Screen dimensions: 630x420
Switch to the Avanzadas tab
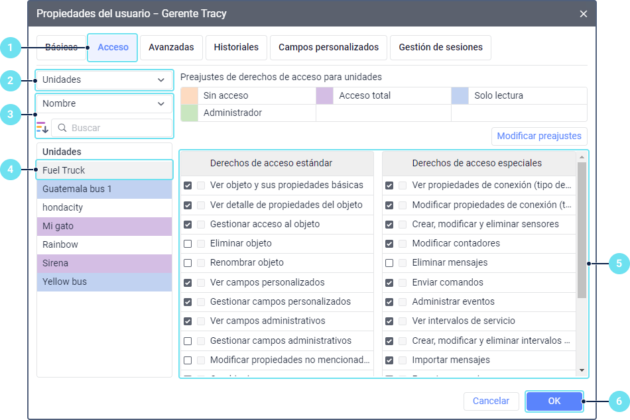pyautogui.click(x=171, y=48)
